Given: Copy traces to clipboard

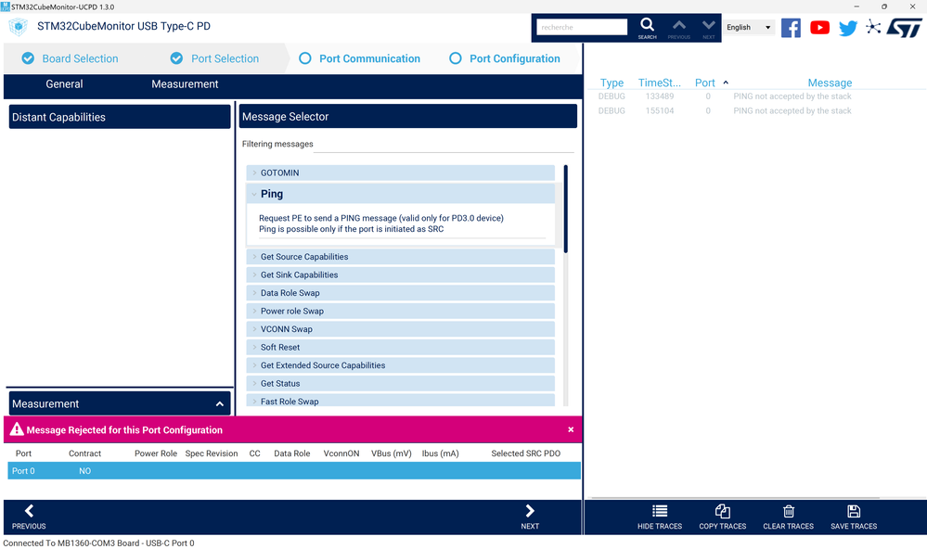Looking at the screenshot, I should 723,511.
